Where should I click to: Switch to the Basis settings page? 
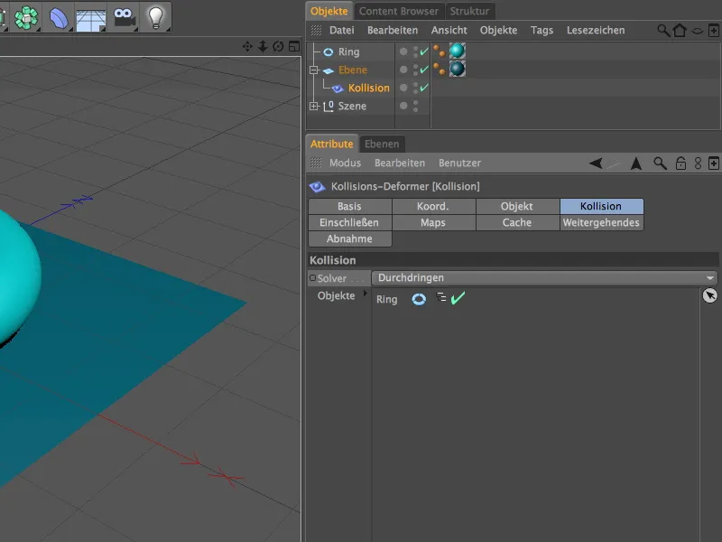click(349, 206)
